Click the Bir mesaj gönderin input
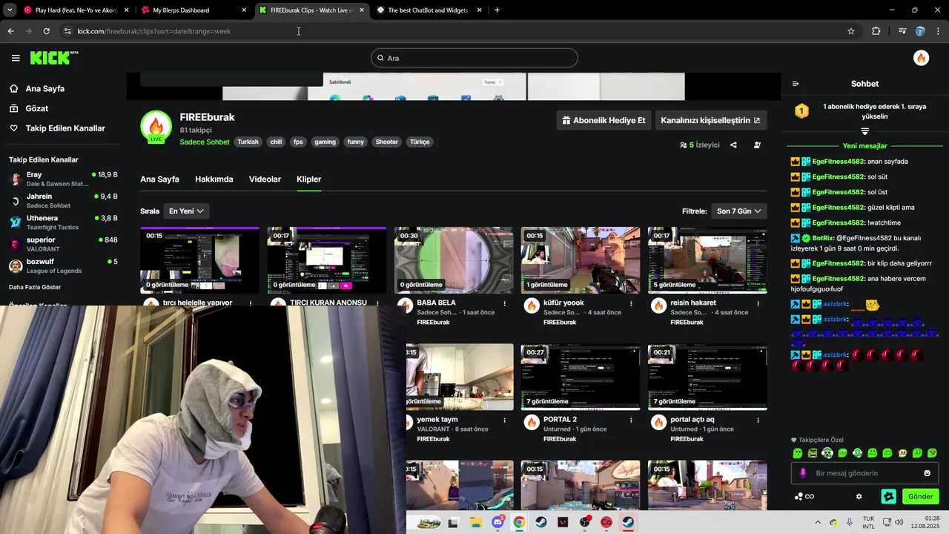Viewport: 949px width, 534px height. (x=864, y=473)
